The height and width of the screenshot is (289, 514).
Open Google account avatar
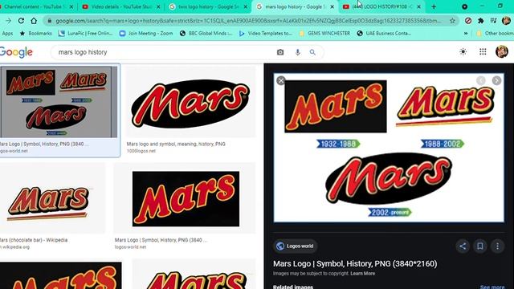(x=501, y=51)
